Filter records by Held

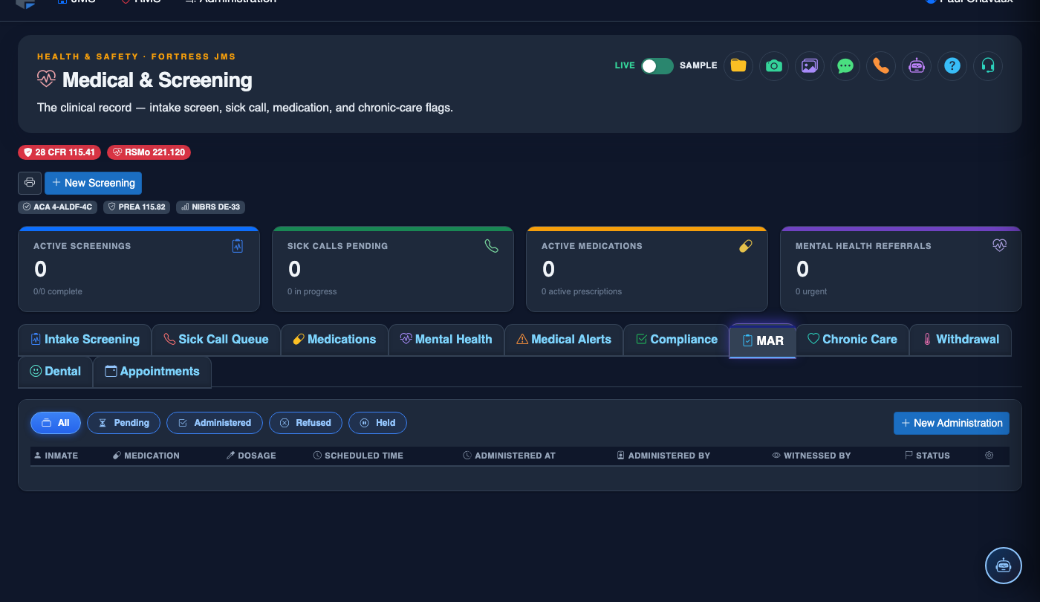click(x=377, y=423)
